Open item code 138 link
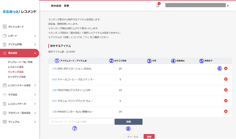This screenshot has width=236, height=139. pos(54,112)
